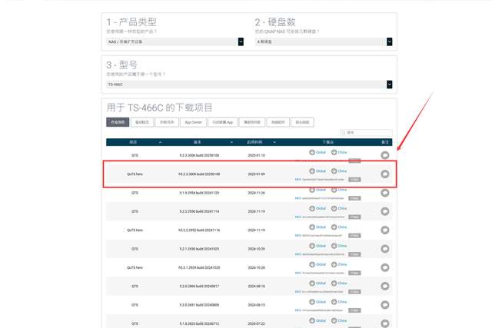
Task: Select the first operating system tab
Action: coord(118,122)
